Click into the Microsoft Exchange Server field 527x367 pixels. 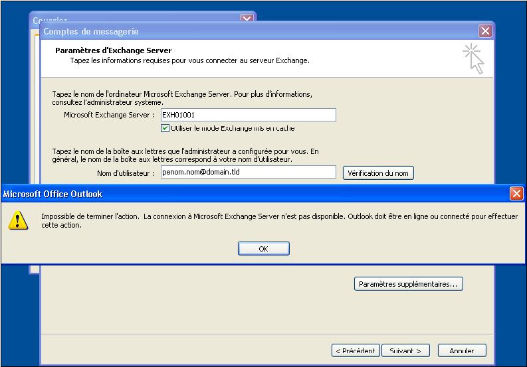(x=249, y=115)
